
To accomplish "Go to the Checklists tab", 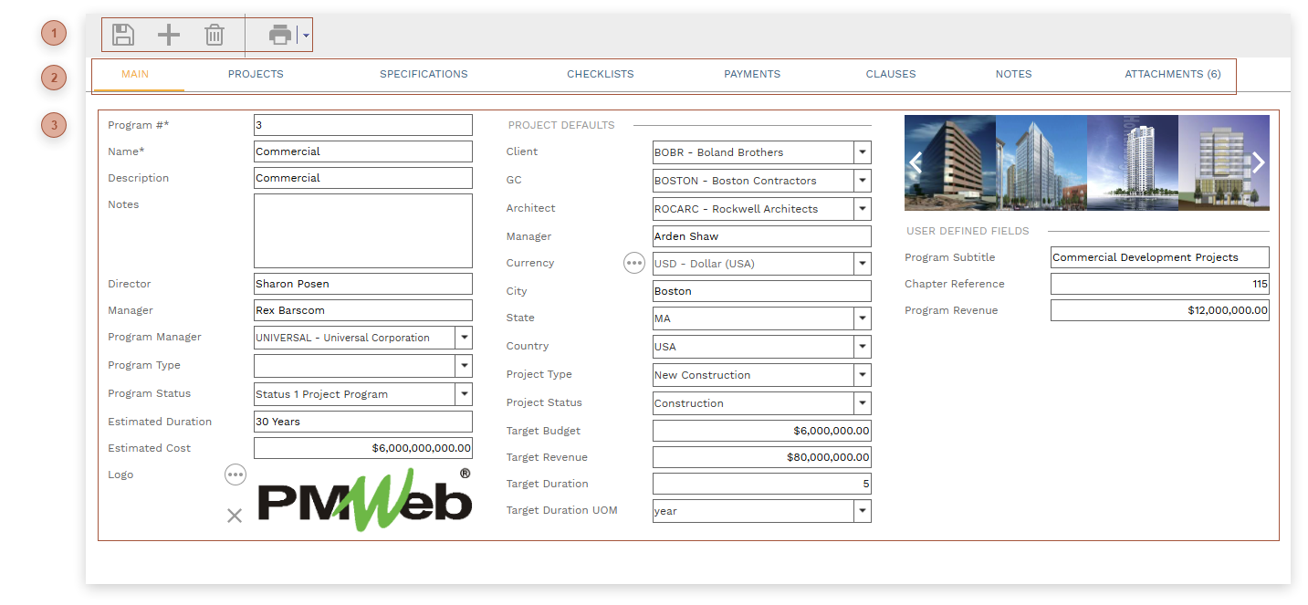I will 600,74.
